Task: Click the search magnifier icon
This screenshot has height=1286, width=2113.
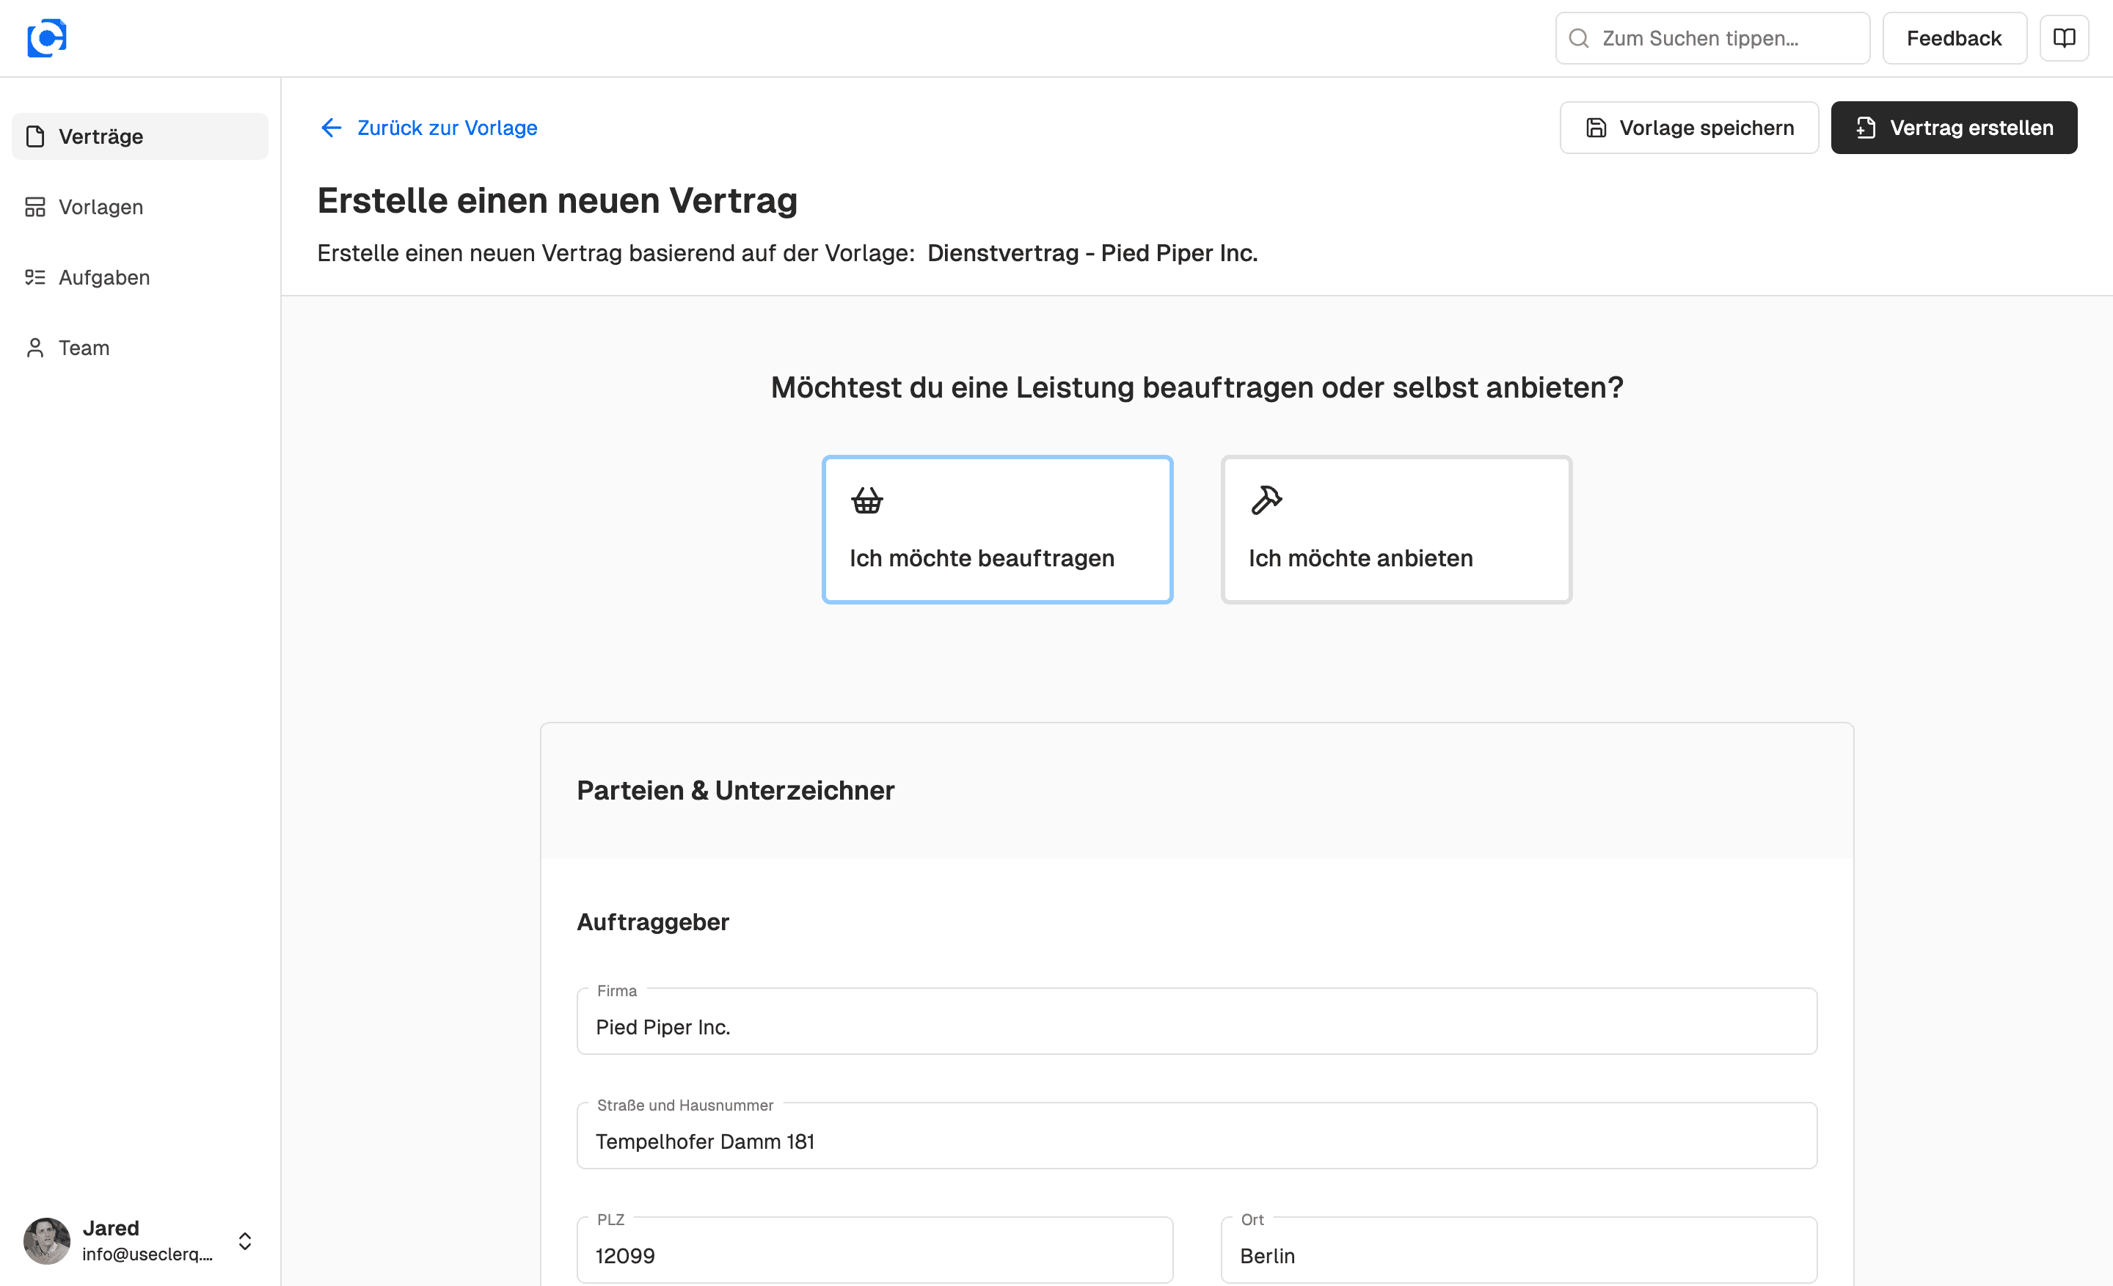Action: tap(1579, 37)
